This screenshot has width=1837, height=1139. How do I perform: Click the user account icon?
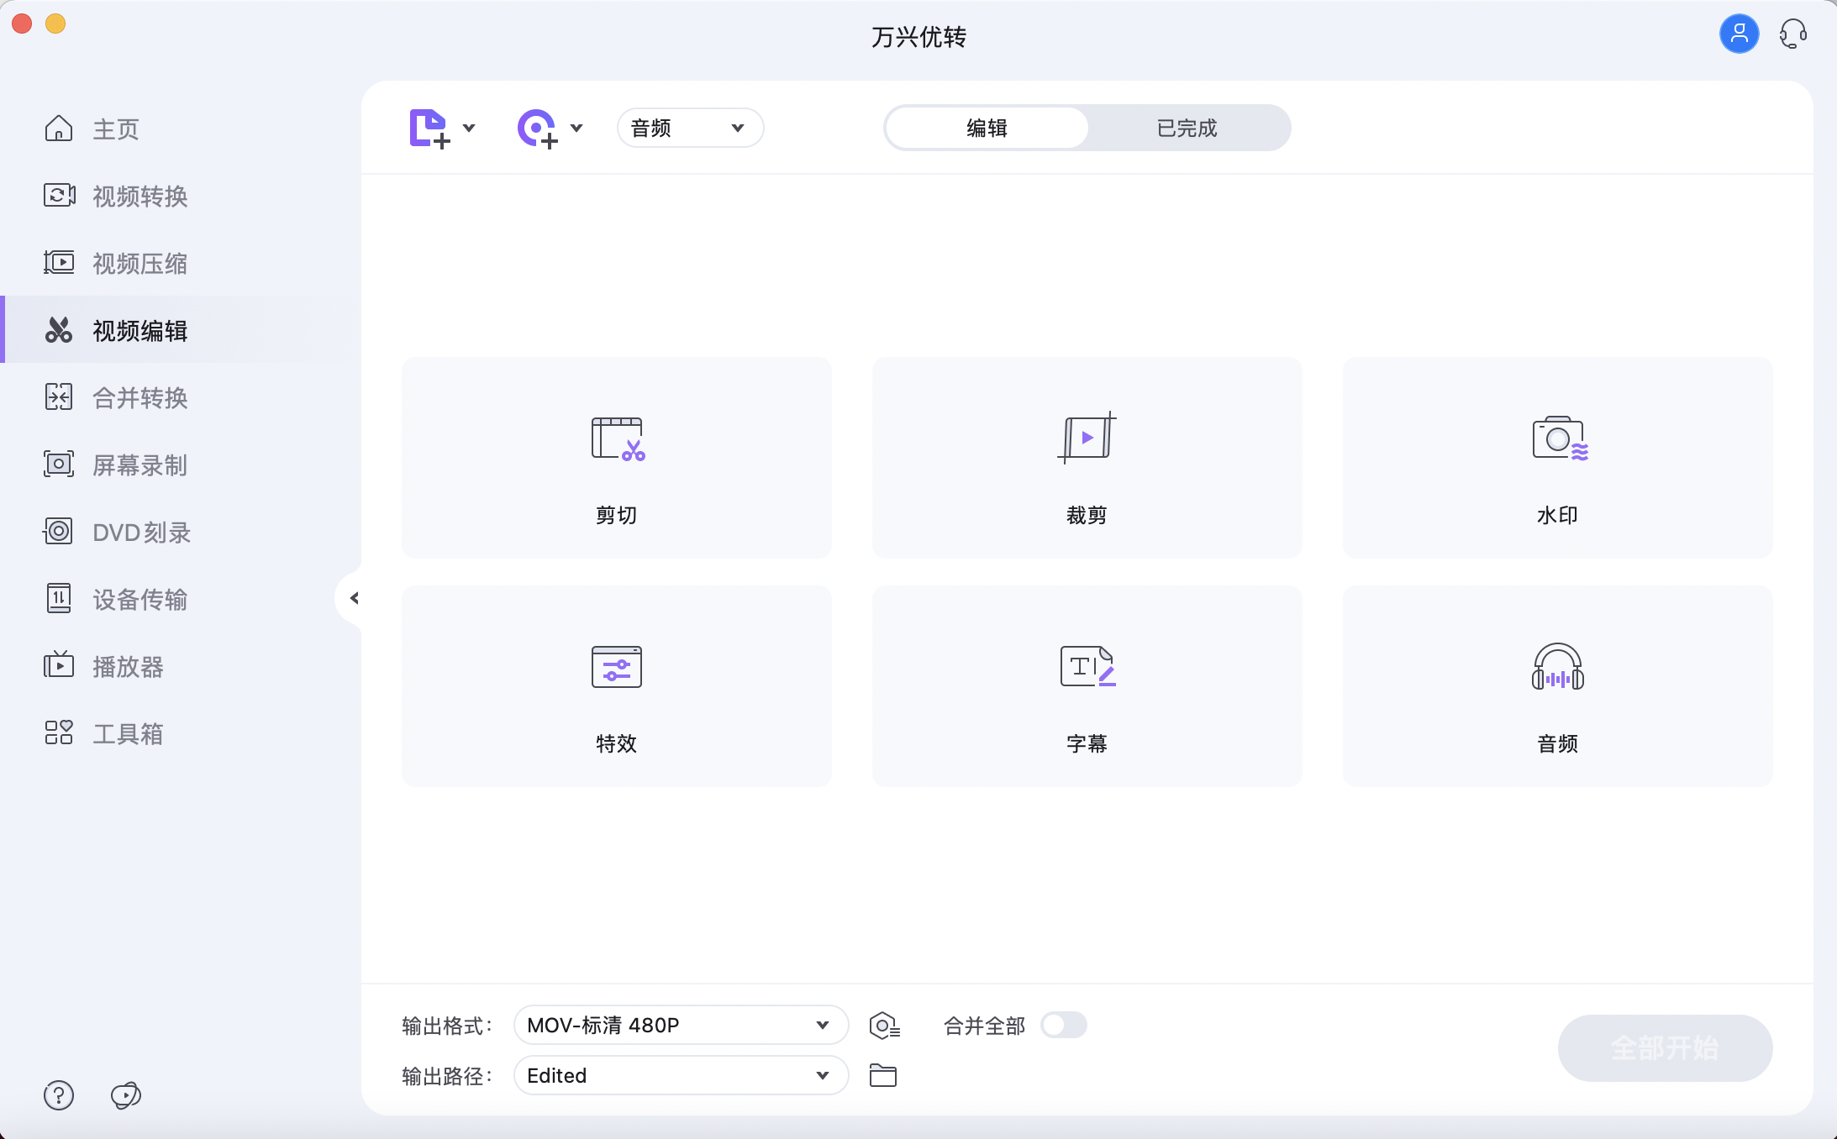click(x=1739, y=31)
